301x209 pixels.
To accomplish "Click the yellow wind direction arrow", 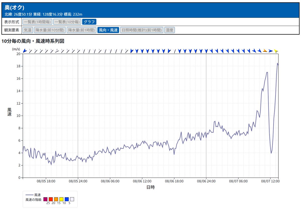I will (x=276, y=51).
